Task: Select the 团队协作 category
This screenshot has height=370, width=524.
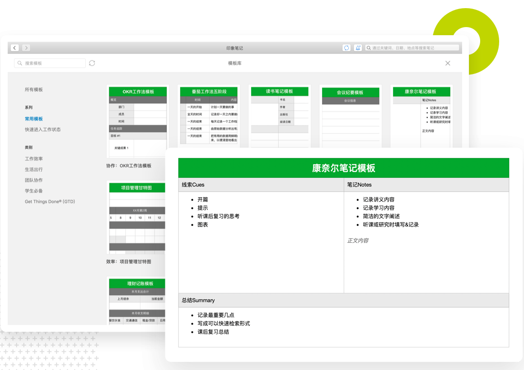Action: tap(34, 180)
